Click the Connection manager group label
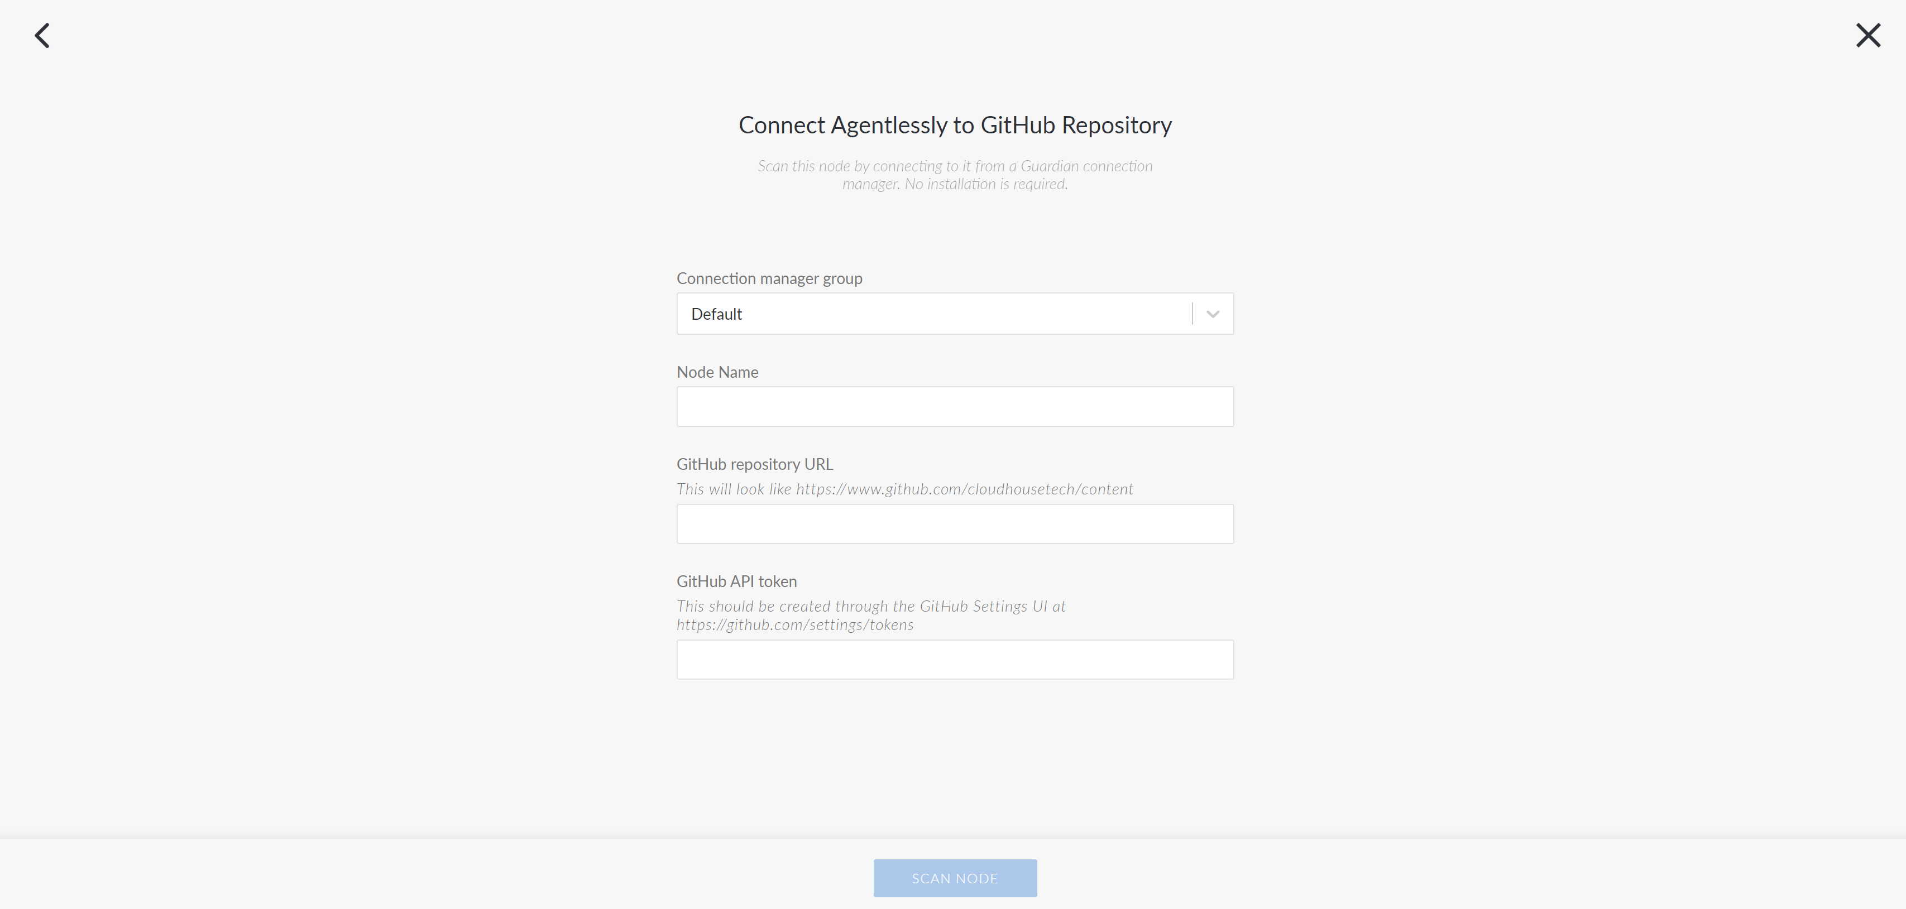1906x909 pixels. (x=769, y=278)
